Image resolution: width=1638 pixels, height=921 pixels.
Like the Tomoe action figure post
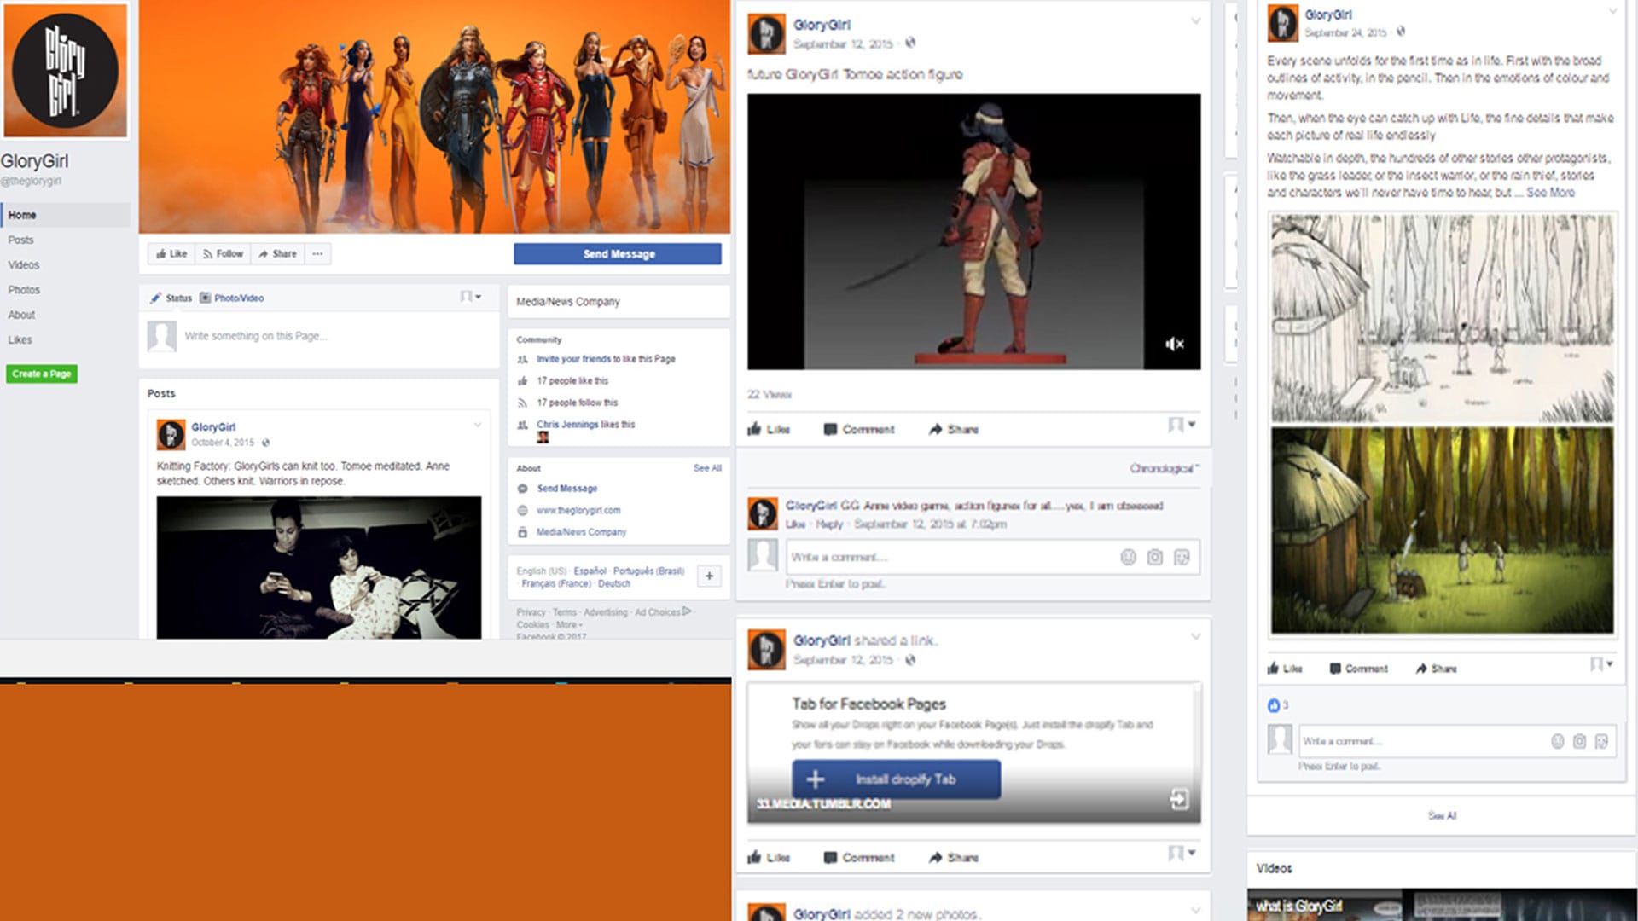point(769,429)
